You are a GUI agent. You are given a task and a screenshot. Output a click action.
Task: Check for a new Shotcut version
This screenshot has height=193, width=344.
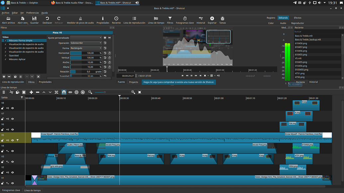(178, 82)
